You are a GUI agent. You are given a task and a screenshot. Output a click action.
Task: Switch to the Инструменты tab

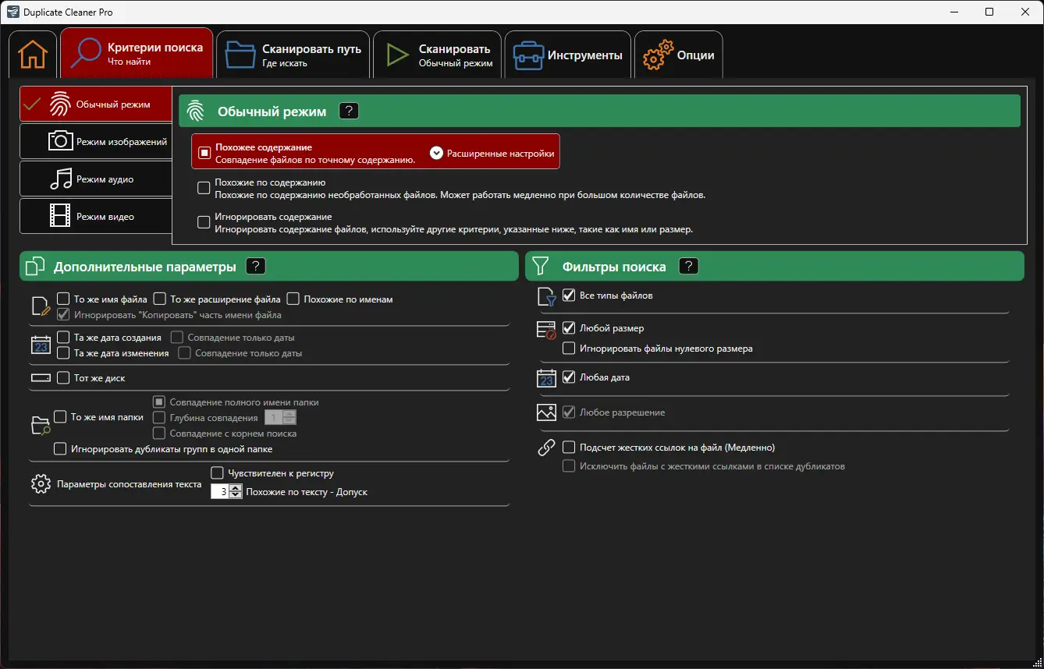pyautogui.click(x=567, y=55)
